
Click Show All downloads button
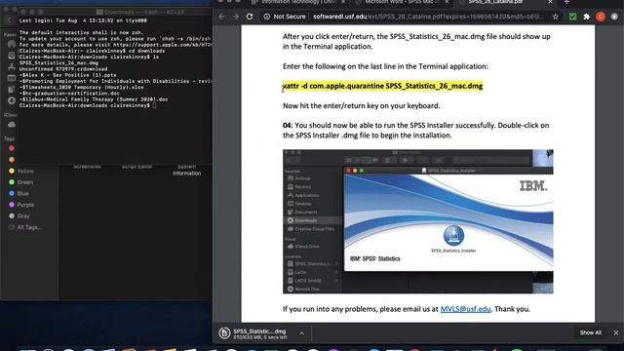pos(590,332)
